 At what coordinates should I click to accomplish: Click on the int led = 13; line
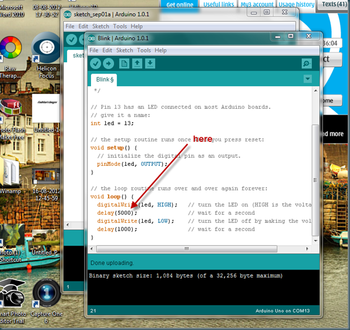coord(112,123)
